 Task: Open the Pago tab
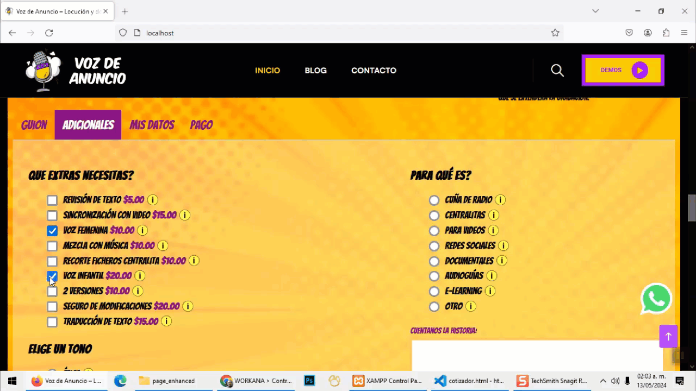coord(201,125)
